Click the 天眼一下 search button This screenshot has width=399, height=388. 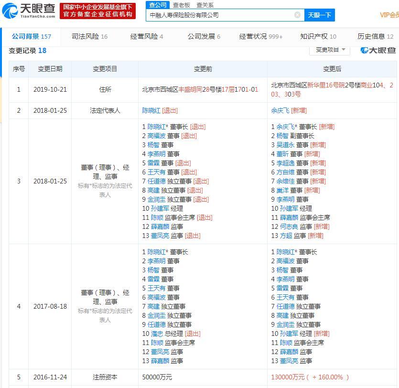(320, 15)
